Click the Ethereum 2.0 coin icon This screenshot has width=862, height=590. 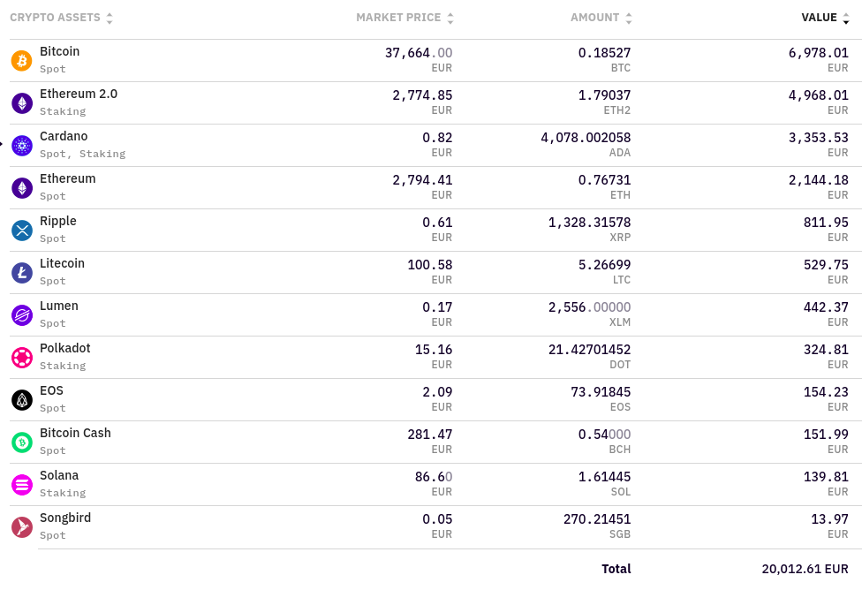click(x=22, y=102)
